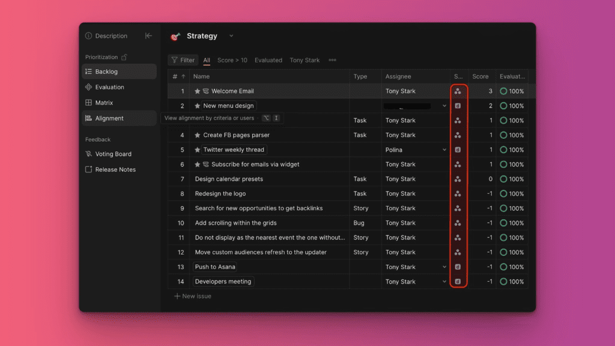Toggle the 100% evaluation circle for Redesign the logo
Screen dimensions: 615x346
tap(503, 194)
